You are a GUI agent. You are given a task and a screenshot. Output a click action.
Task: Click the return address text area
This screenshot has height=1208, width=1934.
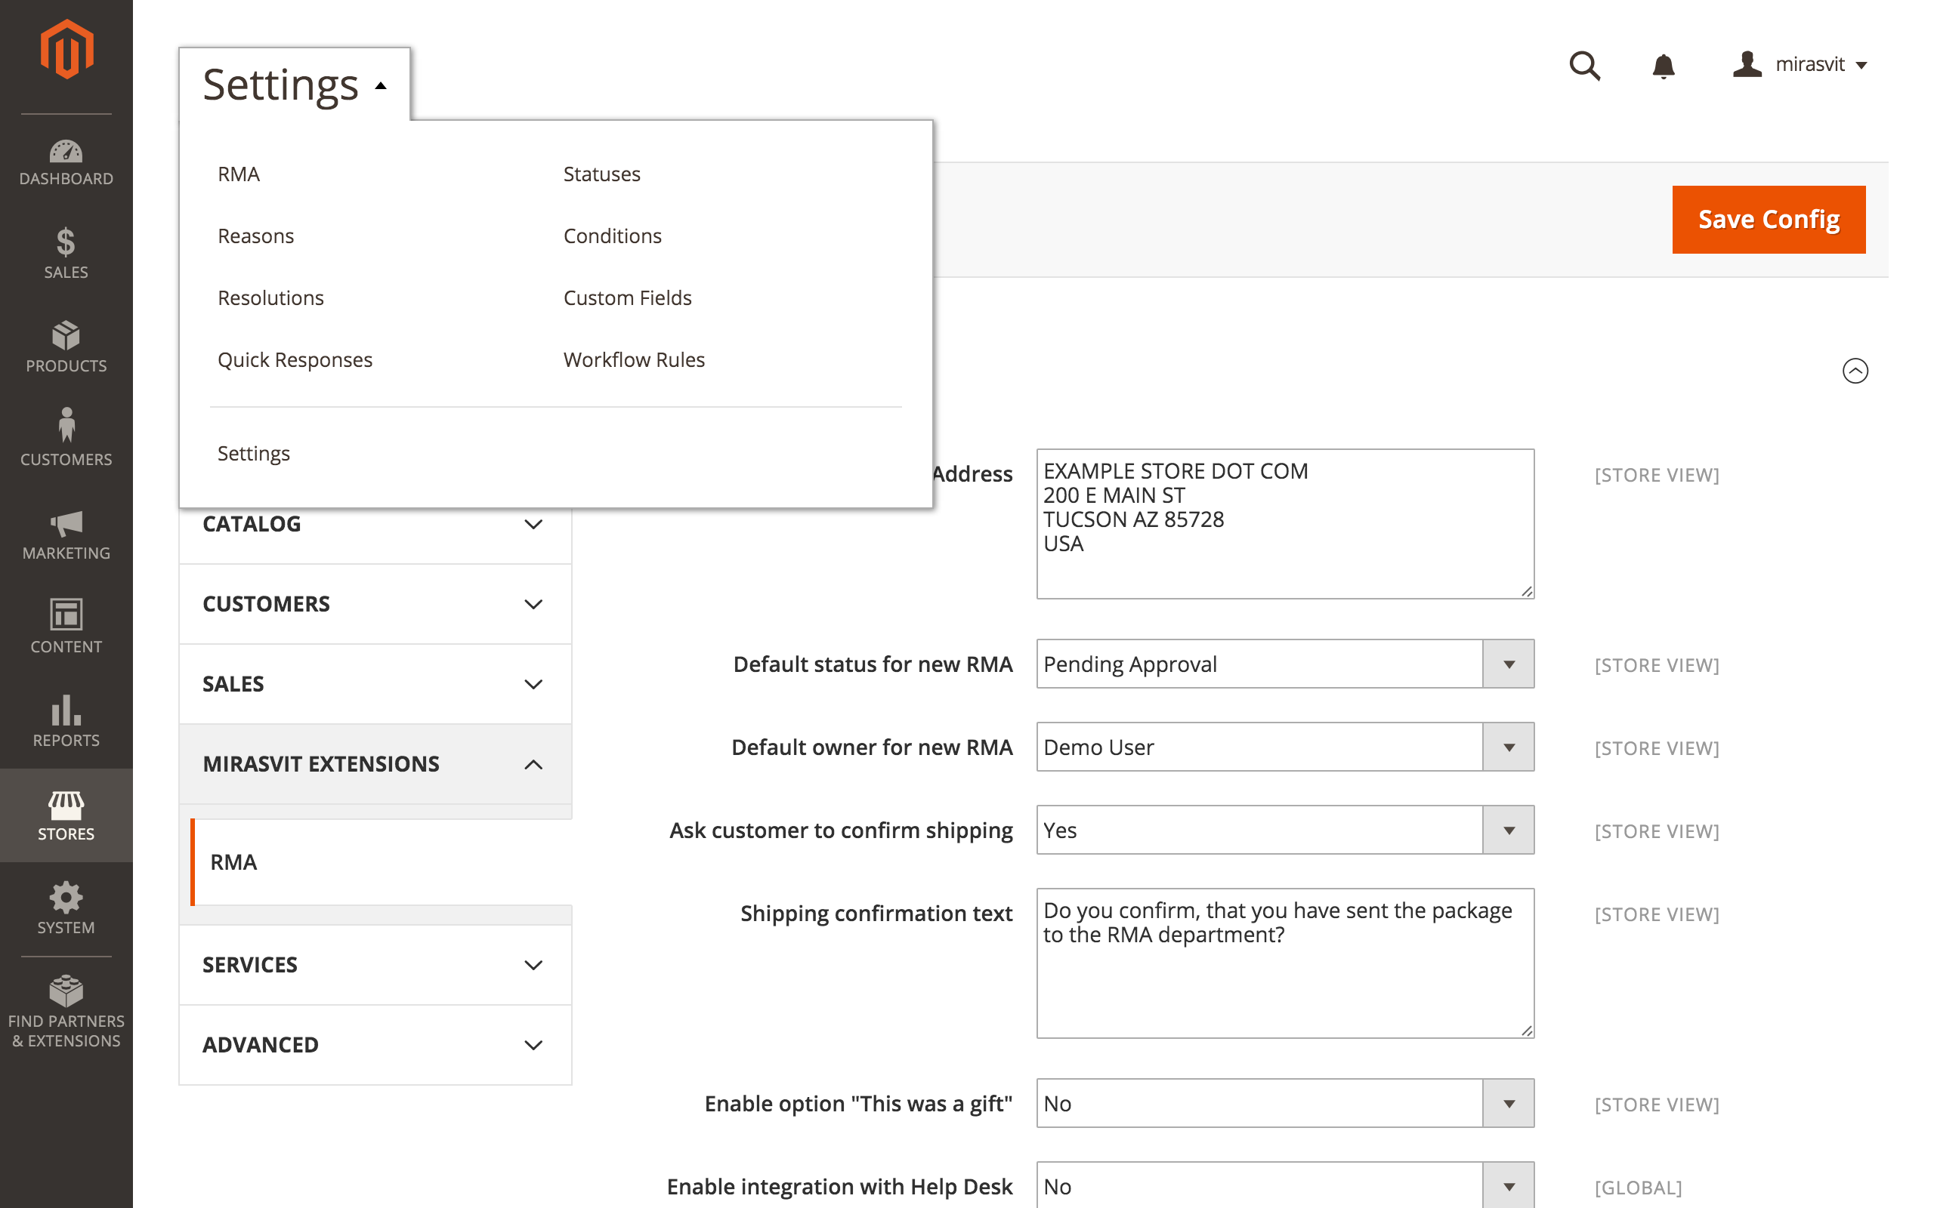1285,524
